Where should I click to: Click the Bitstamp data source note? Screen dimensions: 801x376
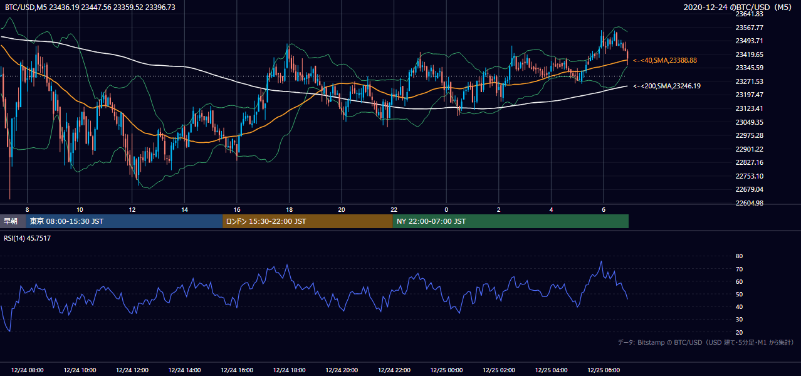(x=706, y=342)
